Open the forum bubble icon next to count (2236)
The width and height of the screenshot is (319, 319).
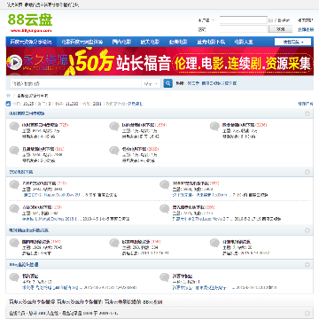(x=214, y=127)
